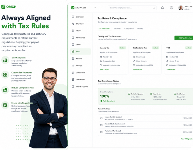193x150 pixels.
Task: Click the Fixed Amount icon
Action: click(x=134, y=61)
